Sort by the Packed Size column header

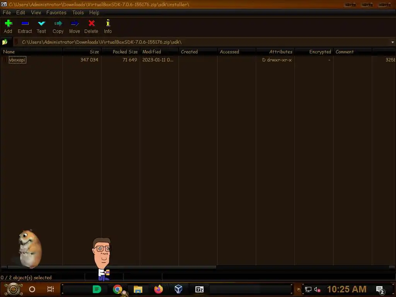121,52
